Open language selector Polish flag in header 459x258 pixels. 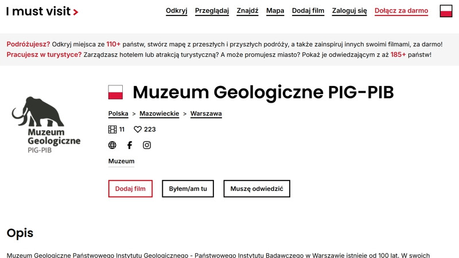click(x=446, y=11)
